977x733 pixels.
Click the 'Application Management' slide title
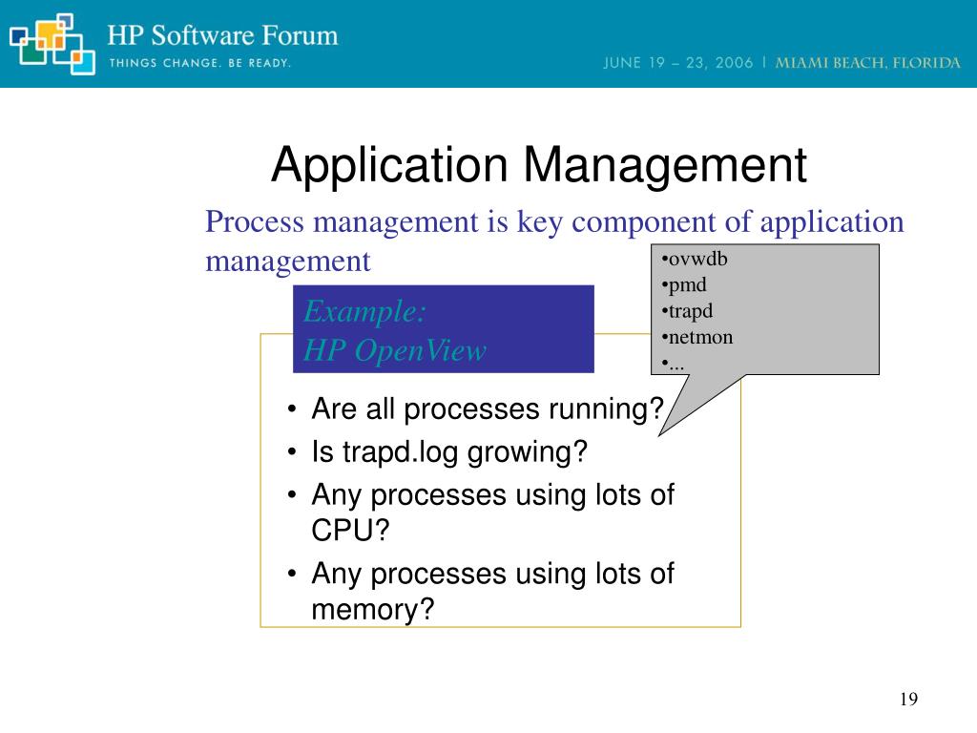tap(539, 164)
